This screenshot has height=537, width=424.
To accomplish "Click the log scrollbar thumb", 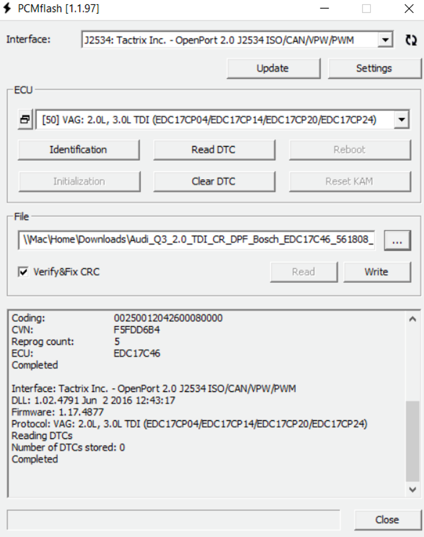I will [x=413, y=441].
